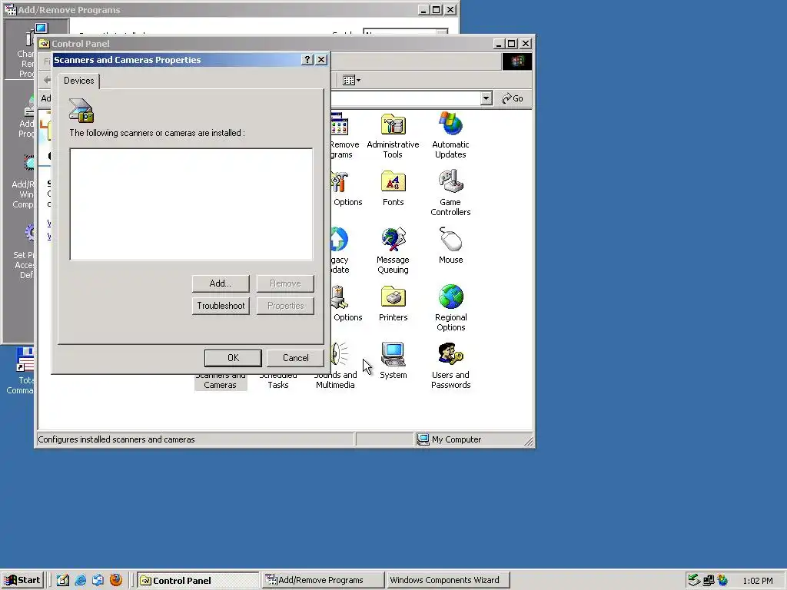Switch to Windows Components Wizard taskbar button

448,581
